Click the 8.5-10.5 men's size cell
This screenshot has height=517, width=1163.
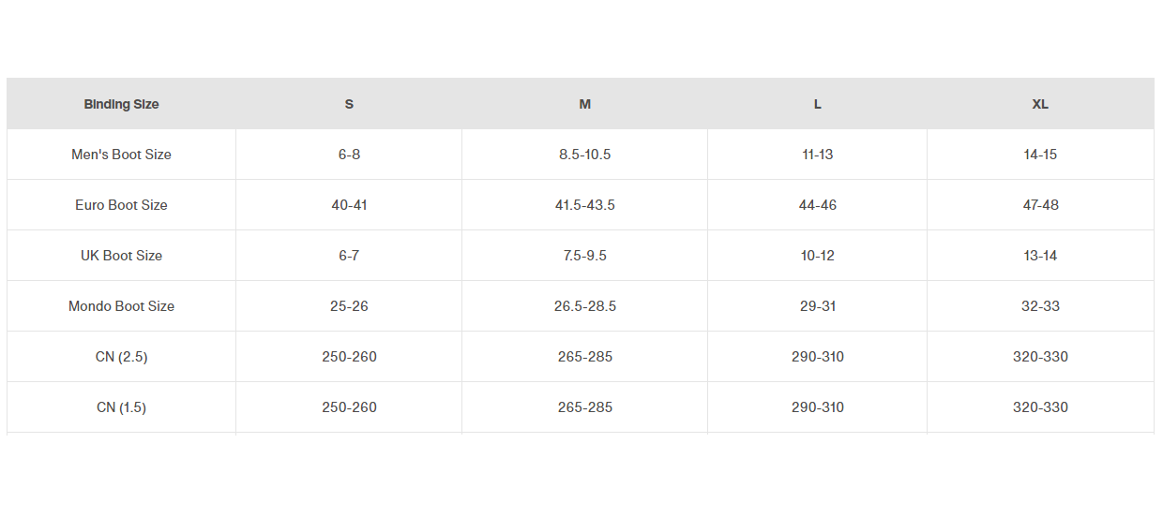(x=584, y=155)
